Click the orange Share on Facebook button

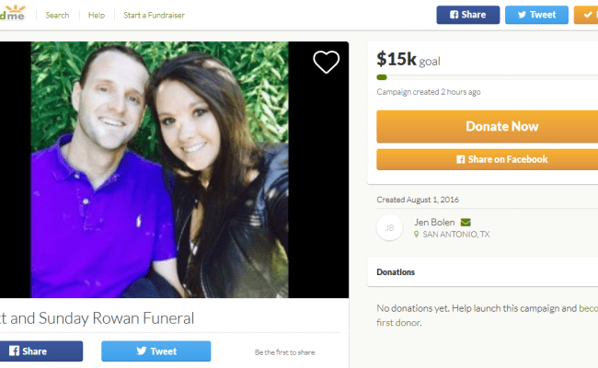coord(487,159)
